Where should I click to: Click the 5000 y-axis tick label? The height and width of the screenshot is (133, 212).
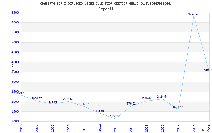pos(15,42)
